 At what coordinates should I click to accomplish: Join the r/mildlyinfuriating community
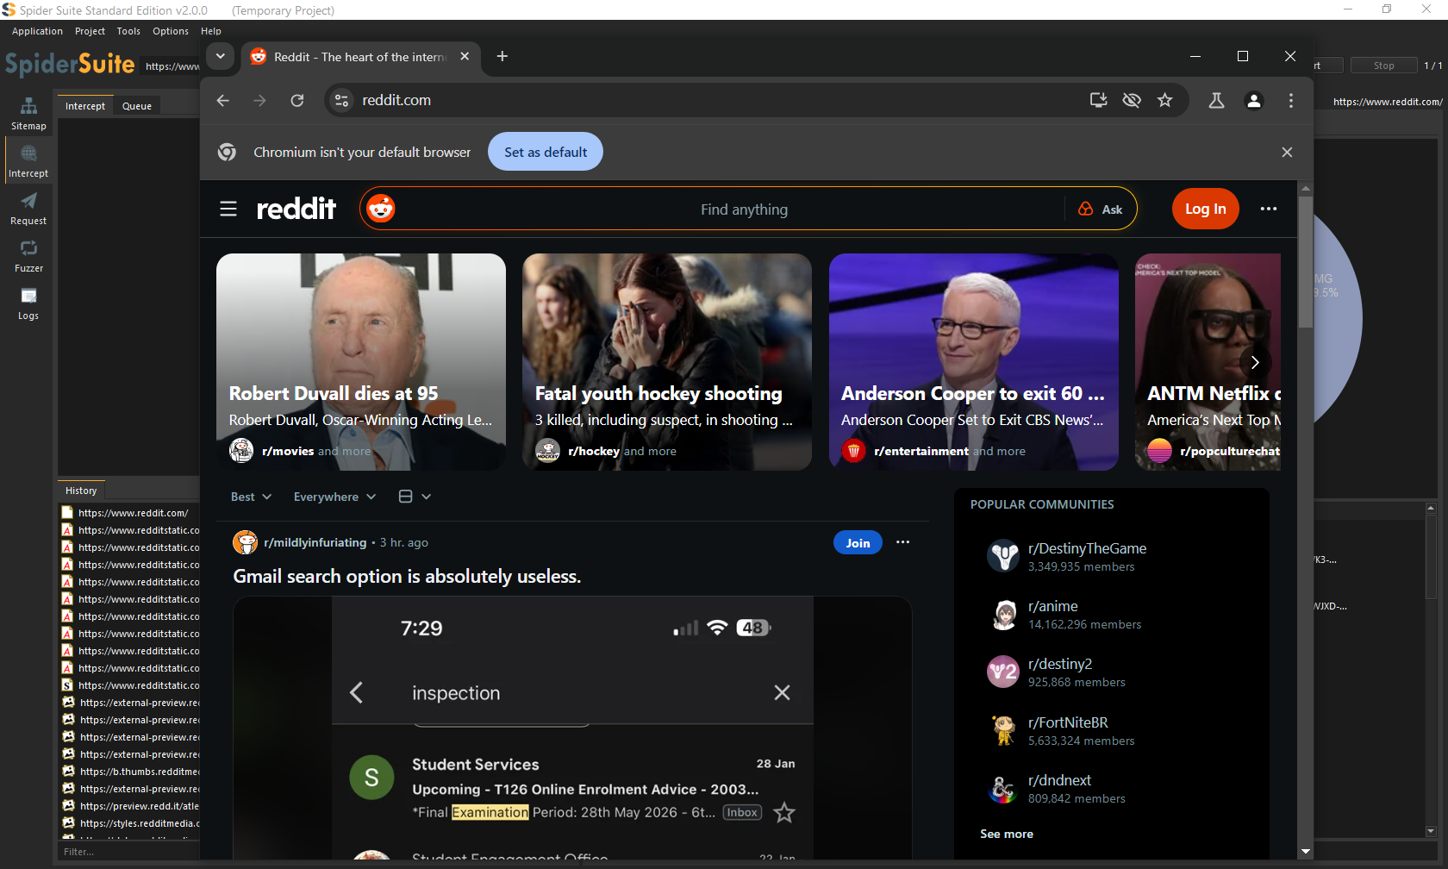pyautogui.click(x=857, y=543)
